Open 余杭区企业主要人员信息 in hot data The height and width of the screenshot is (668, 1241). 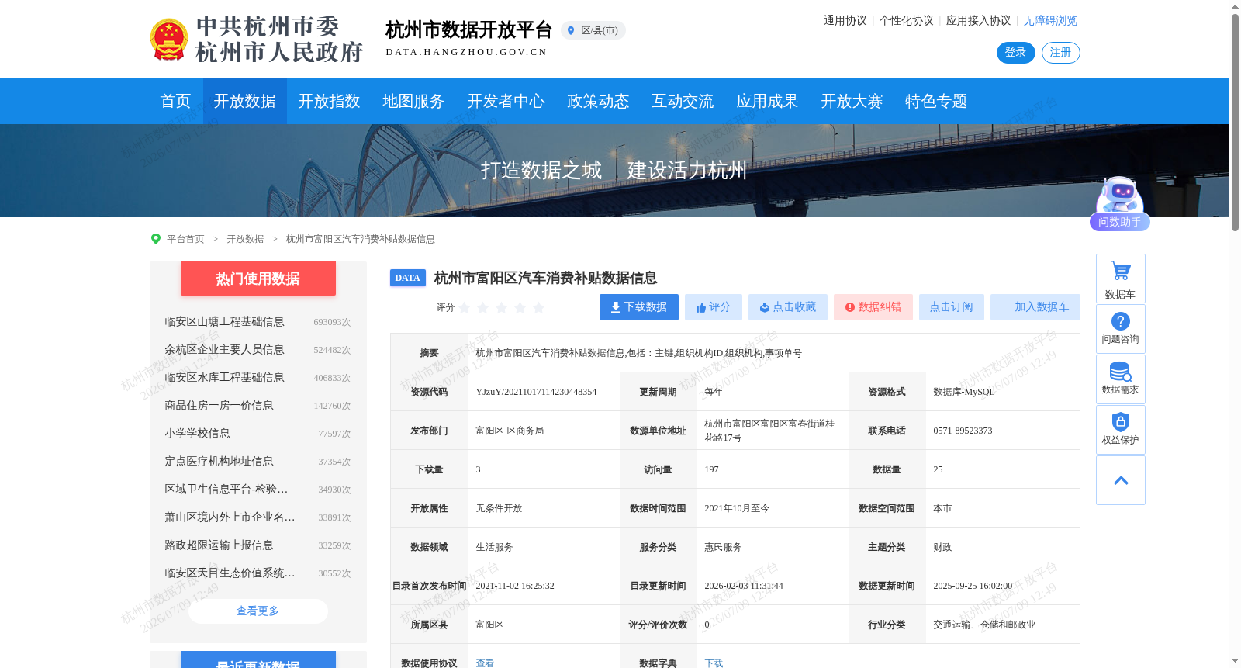(224, 350)
